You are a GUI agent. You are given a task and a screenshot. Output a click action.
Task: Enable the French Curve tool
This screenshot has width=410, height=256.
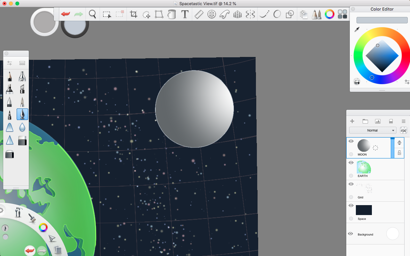coord(225,14)
